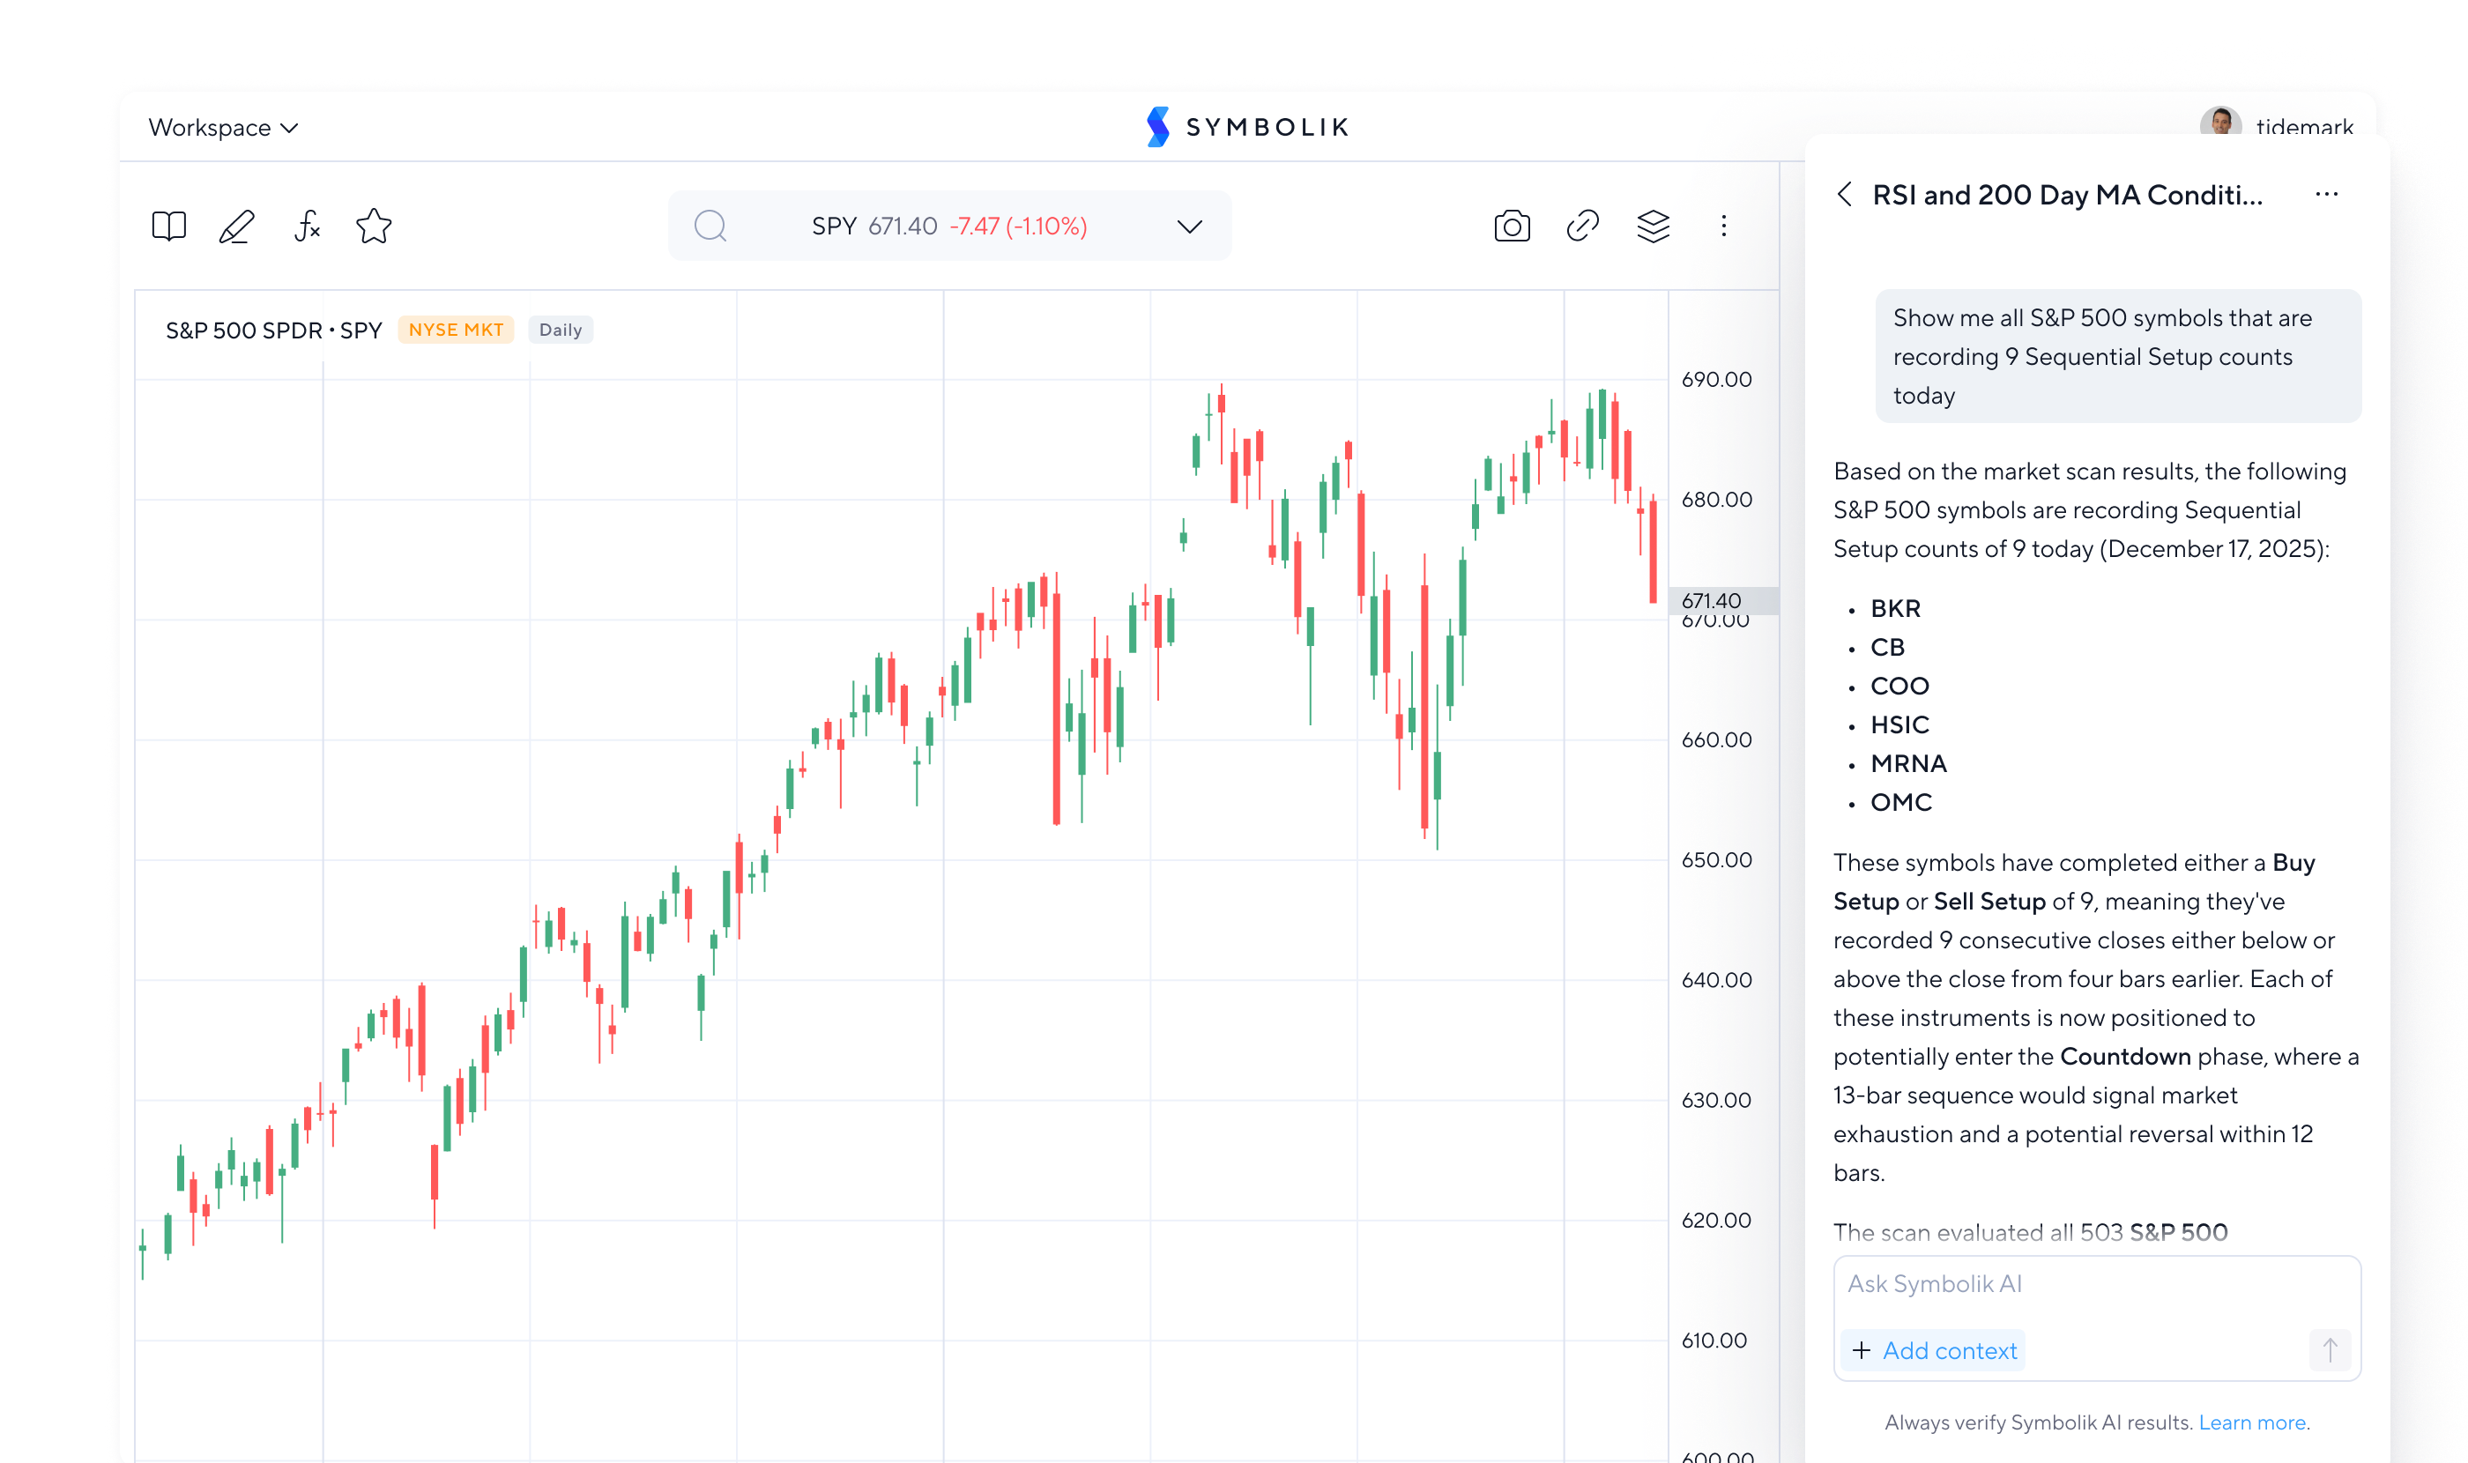Viewport: 2468px width, 1463px height.
Task: Click the 680.00 price axis label
Action: click(1717, 500)
